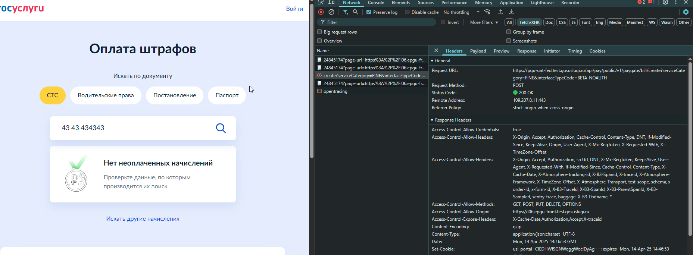Open the Payload tab
This screenshot has width=693, height=255.
click(x=478, y=51)
